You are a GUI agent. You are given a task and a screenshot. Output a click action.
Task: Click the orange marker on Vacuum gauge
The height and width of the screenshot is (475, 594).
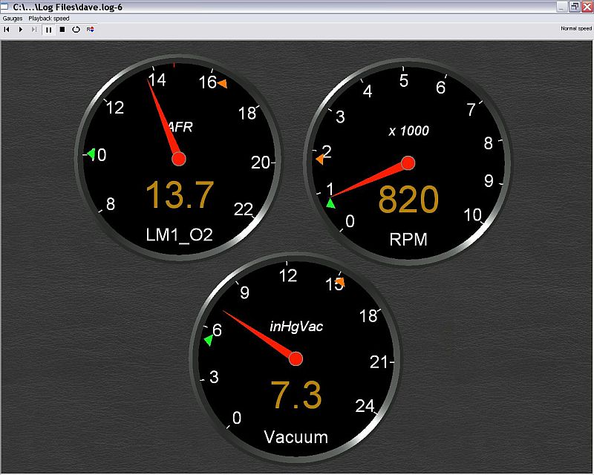pos(340,282)
